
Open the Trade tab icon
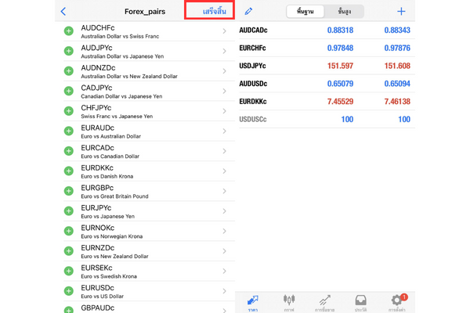click(x=324, y=302)
